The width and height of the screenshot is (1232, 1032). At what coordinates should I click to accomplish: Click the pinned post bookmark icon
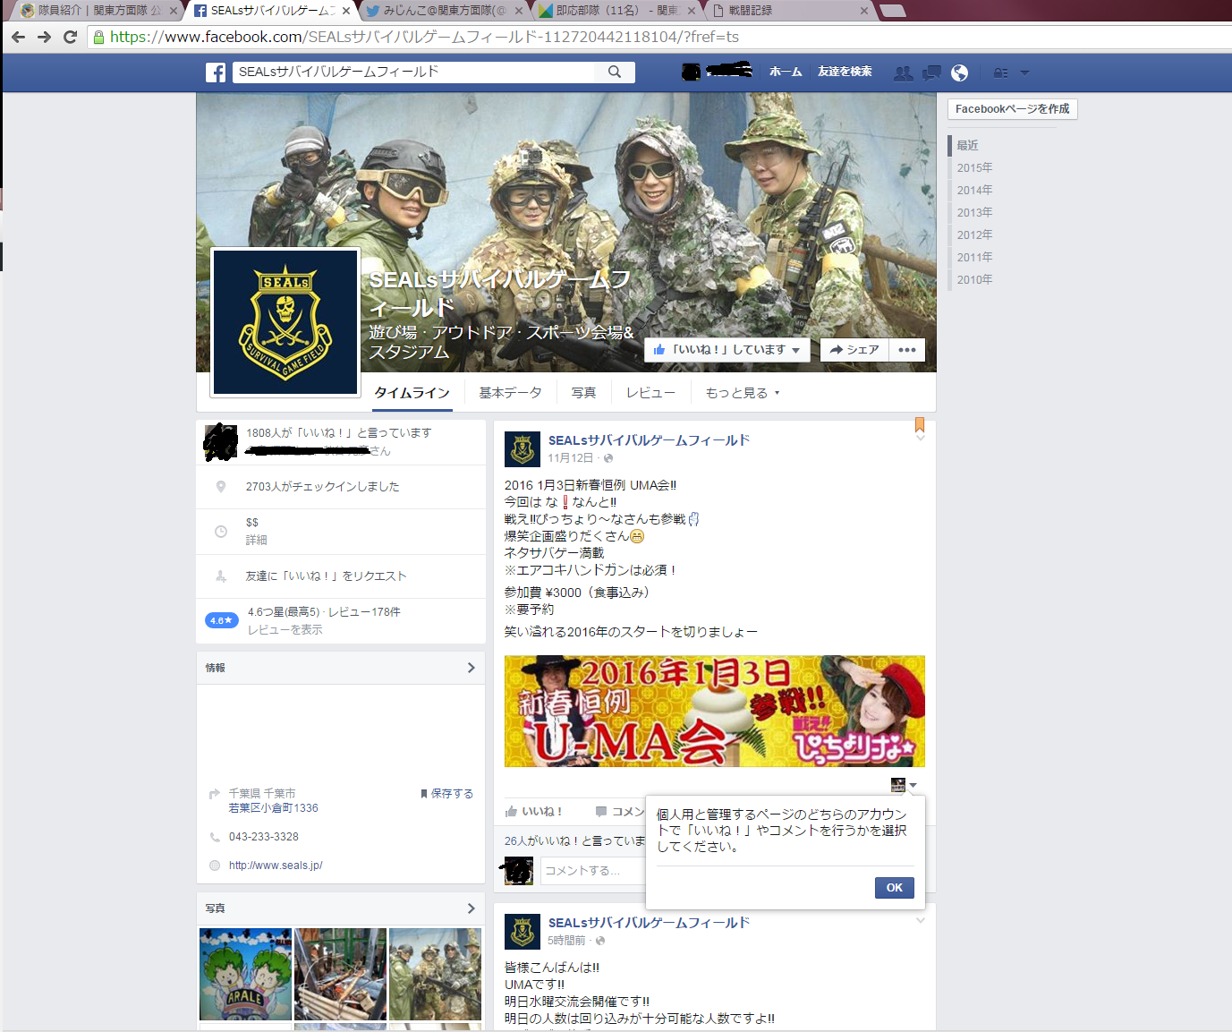(x=920, y=424)
